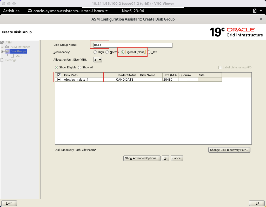Expand the ASM Instances tree node
Image resolution: width=266 pixels, height=207 pixels.
(x=2, y=47)
